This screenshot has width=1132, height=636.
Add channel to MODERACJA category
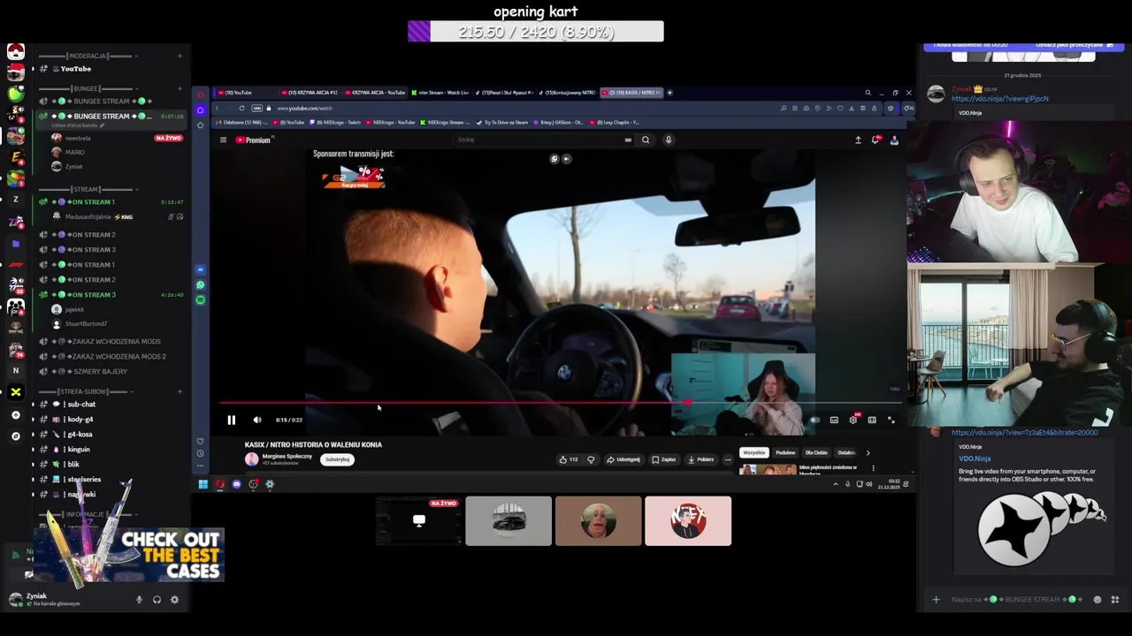click(180, 56)
